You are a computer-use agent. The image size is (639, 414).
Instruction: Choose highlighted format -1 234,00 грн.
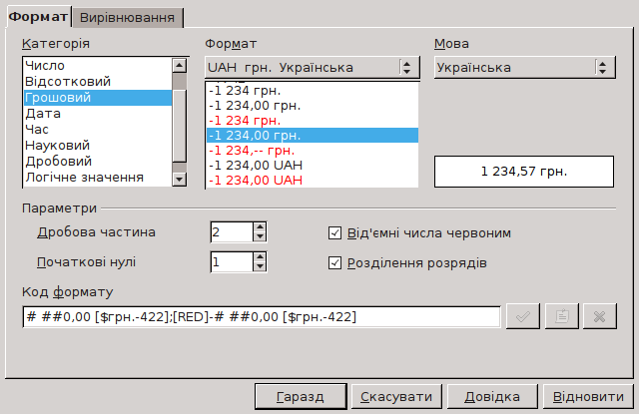(313, 135)
